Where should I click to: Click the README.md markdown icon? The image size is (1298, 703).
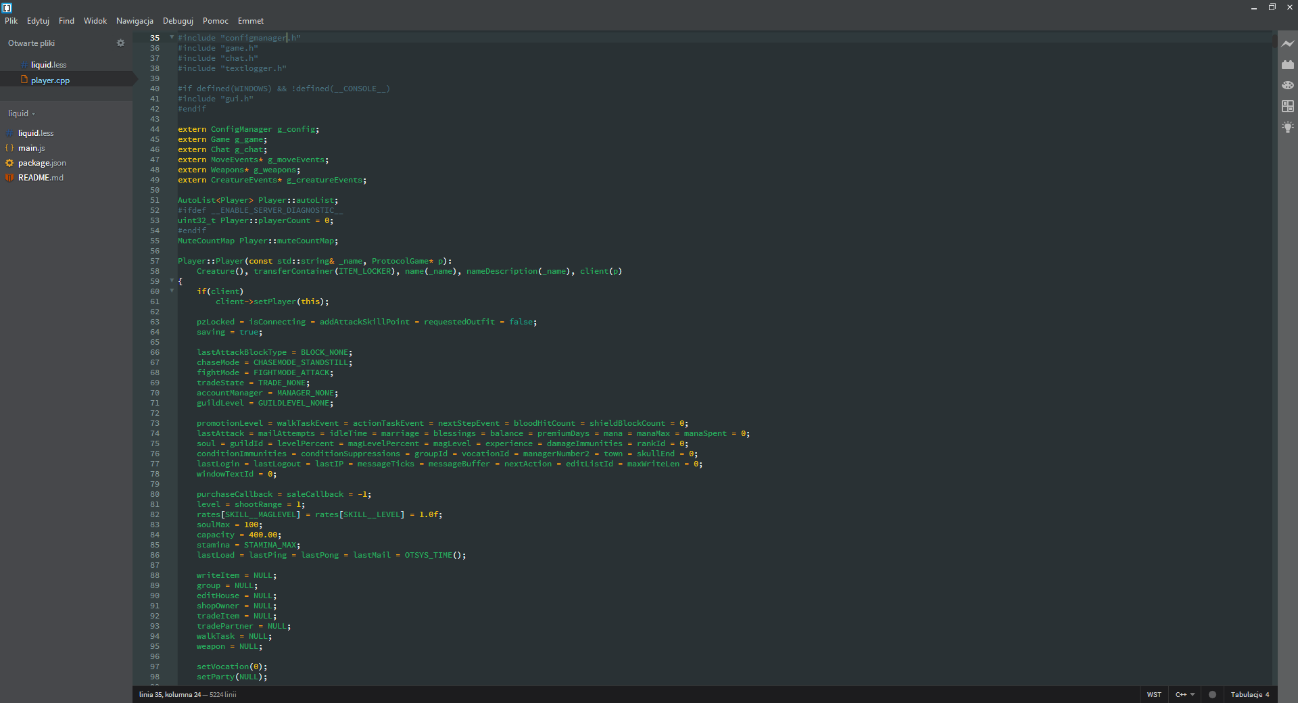pos(9,177)
